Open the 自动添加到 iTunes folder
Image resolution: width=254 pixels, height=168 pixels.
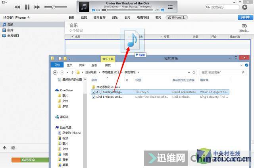106,87
